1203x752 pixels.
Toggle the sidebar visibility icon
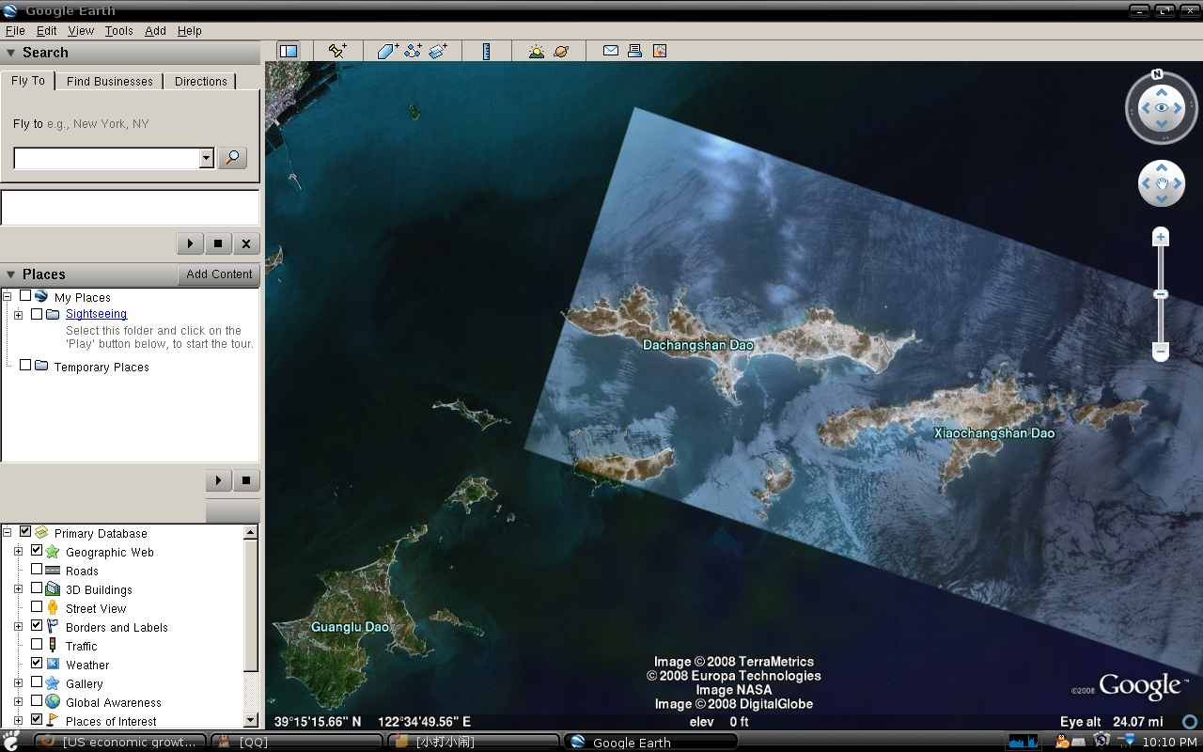pos(289,52)
